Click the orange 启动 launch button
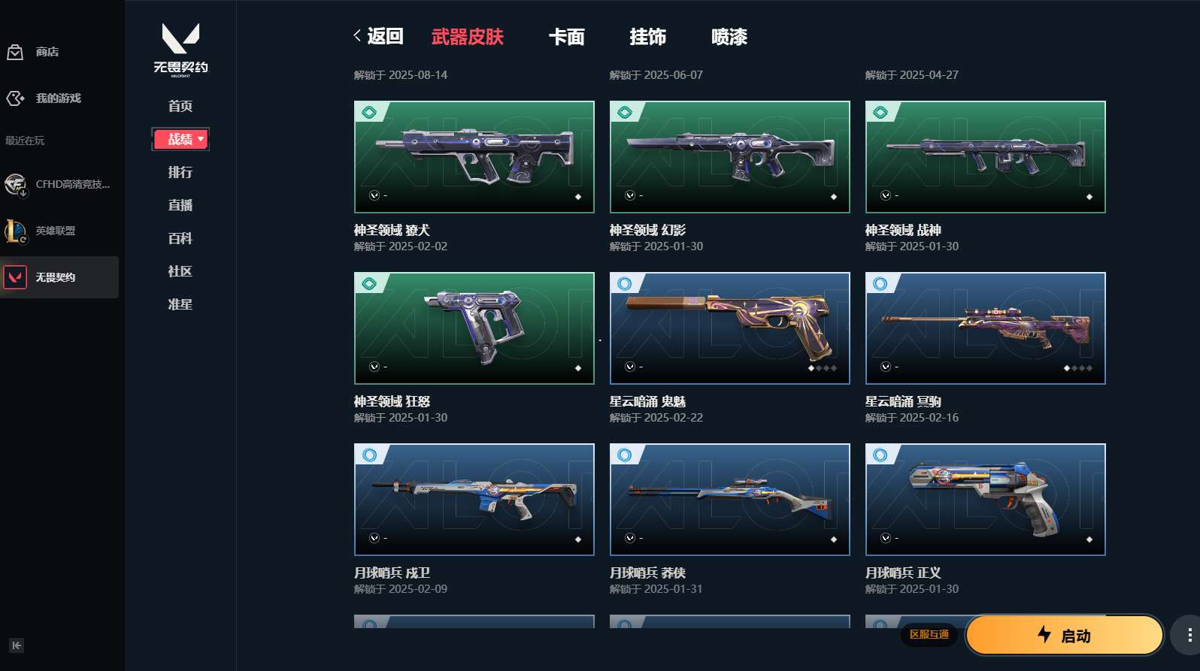 click(1064, 636)
